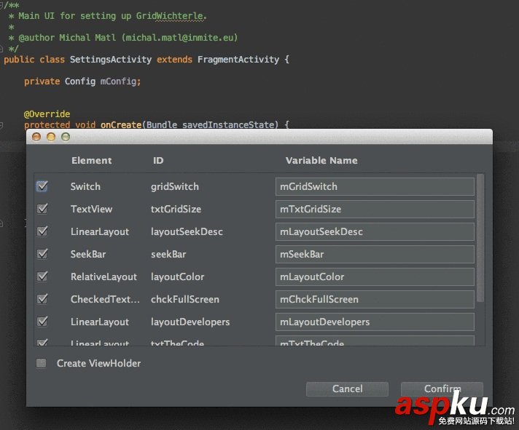This screenshot has width=519, height=430.
Task: Click the seekBar ID text
Action: (x=168, y=255)
